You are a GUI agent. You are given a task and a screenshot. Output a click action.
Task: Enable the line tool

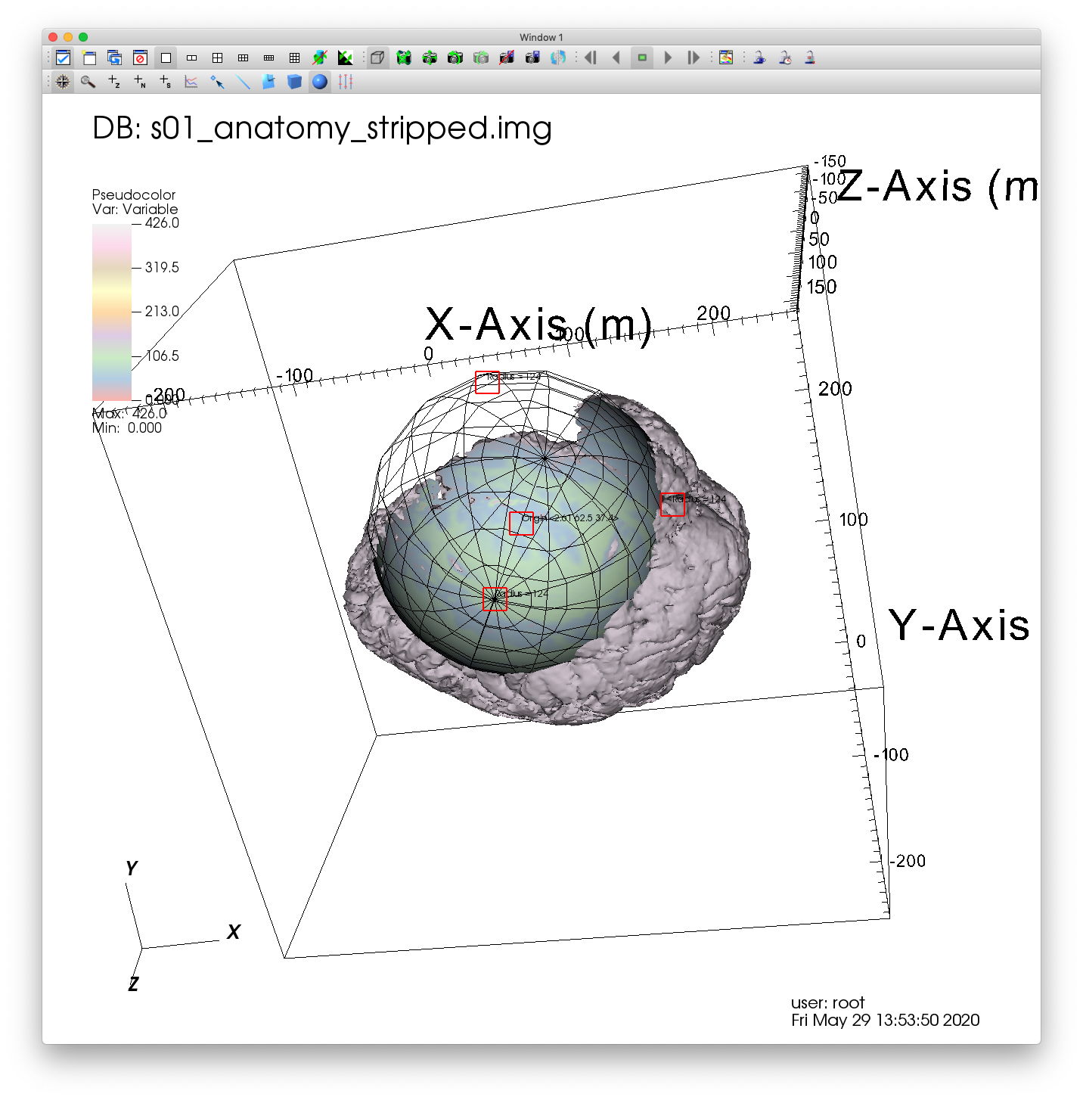244,82
